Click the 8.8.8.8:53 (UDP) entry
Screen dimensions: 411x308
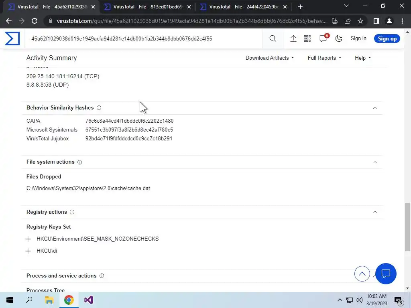click(x=47, y=85)
